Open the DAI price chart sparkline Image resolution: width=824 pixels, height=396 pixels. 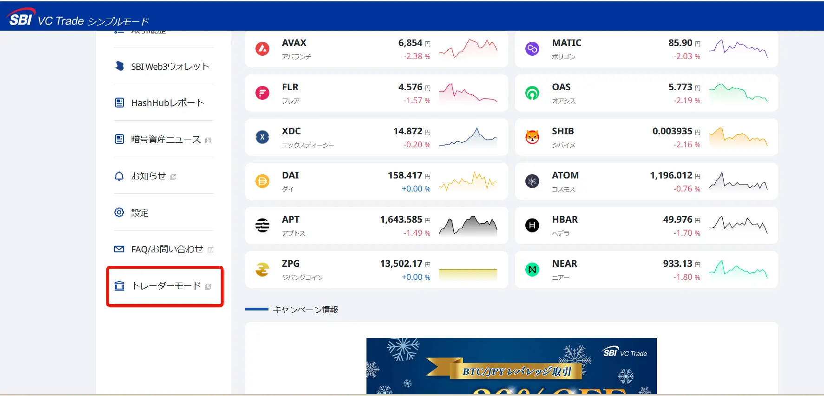pyautogui.click(x=468, y=181)
